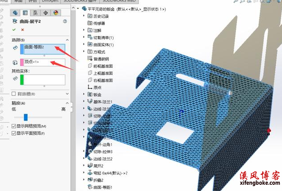Open the DimXpertManager crosshair tab
The width and height of the screenshot is (282, 191).
[46, 13]
